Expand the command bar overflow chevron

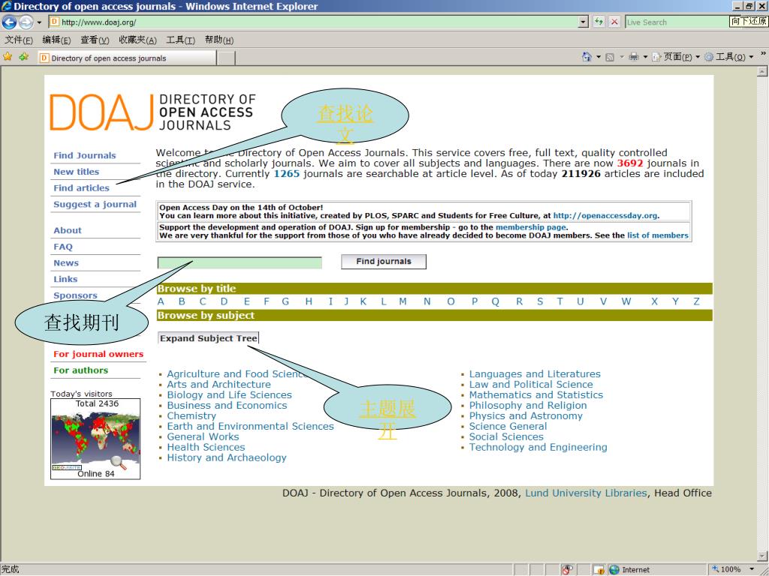763,53
